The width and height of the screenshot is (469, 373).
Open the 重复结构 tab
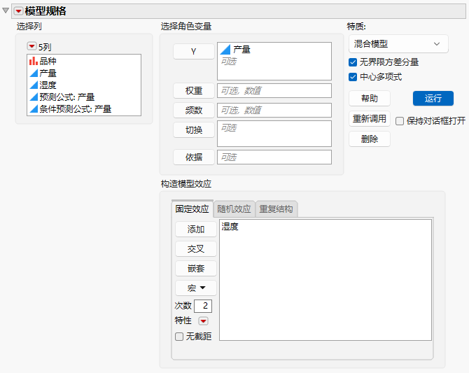pos(276,209)
